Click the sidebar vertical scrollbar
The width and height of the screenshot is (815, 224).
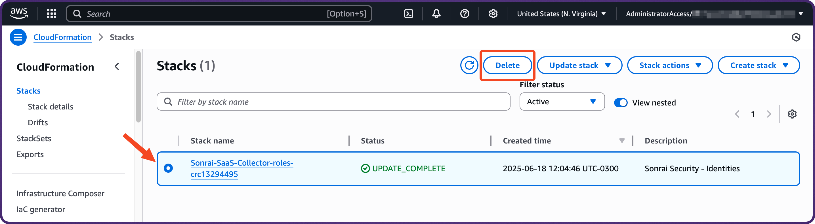pos(138,87)
